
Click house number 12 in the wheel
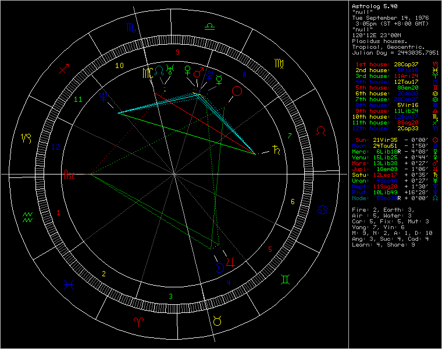coord(55,147)
